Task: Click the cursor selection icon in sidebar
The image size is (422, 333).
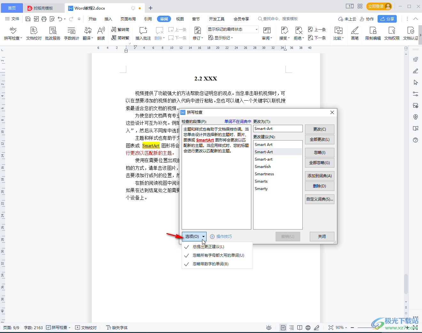Action: click(x=416, y=82)
